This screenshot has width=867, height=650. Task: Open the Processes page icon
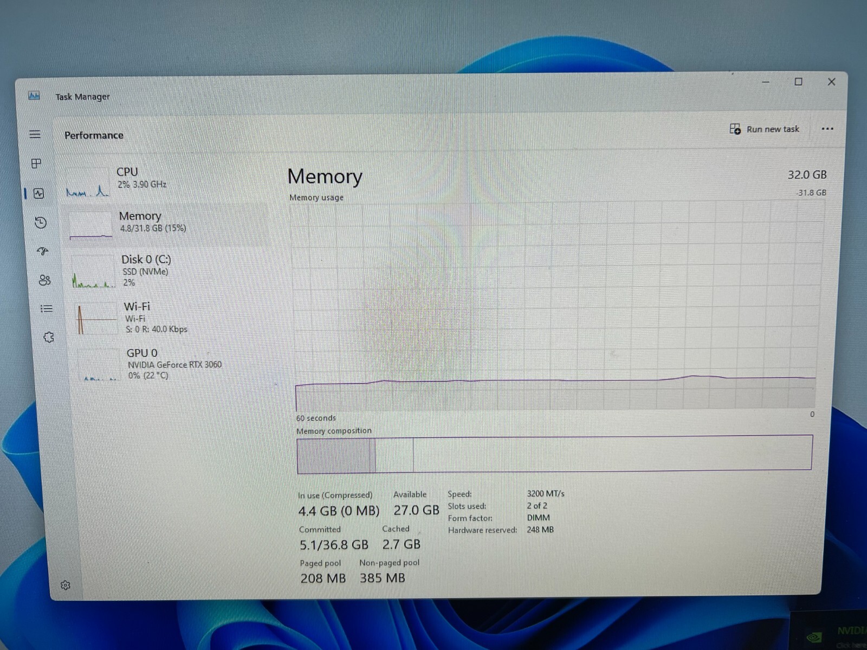36,164
